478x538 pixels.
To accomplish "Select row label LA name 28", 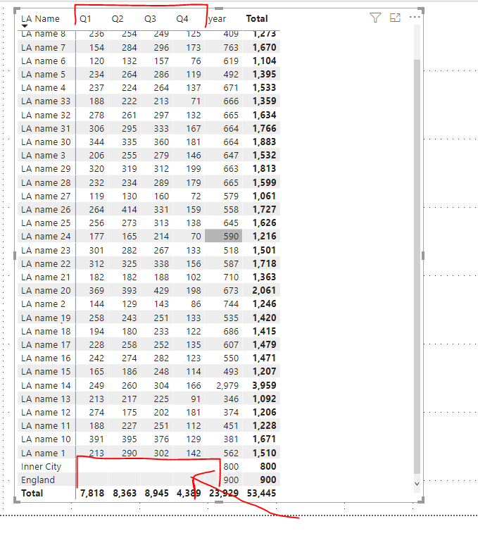I will click(x=46, y=182).
